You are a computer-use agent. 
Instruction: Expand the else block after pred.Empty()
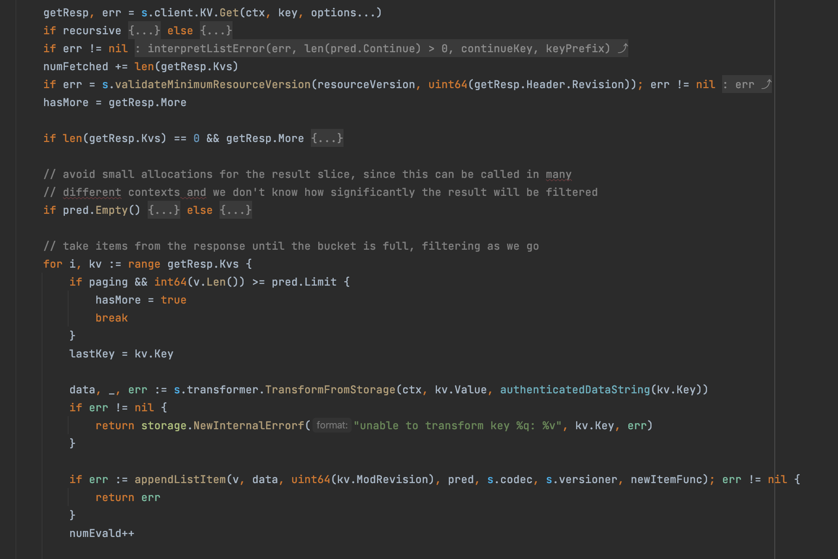click(235, 210)
